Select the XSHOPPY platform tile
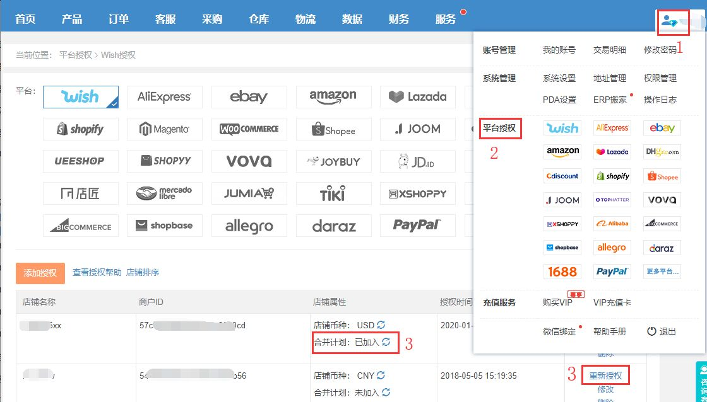Screen dimensions: 707x402 click(417, 193)
